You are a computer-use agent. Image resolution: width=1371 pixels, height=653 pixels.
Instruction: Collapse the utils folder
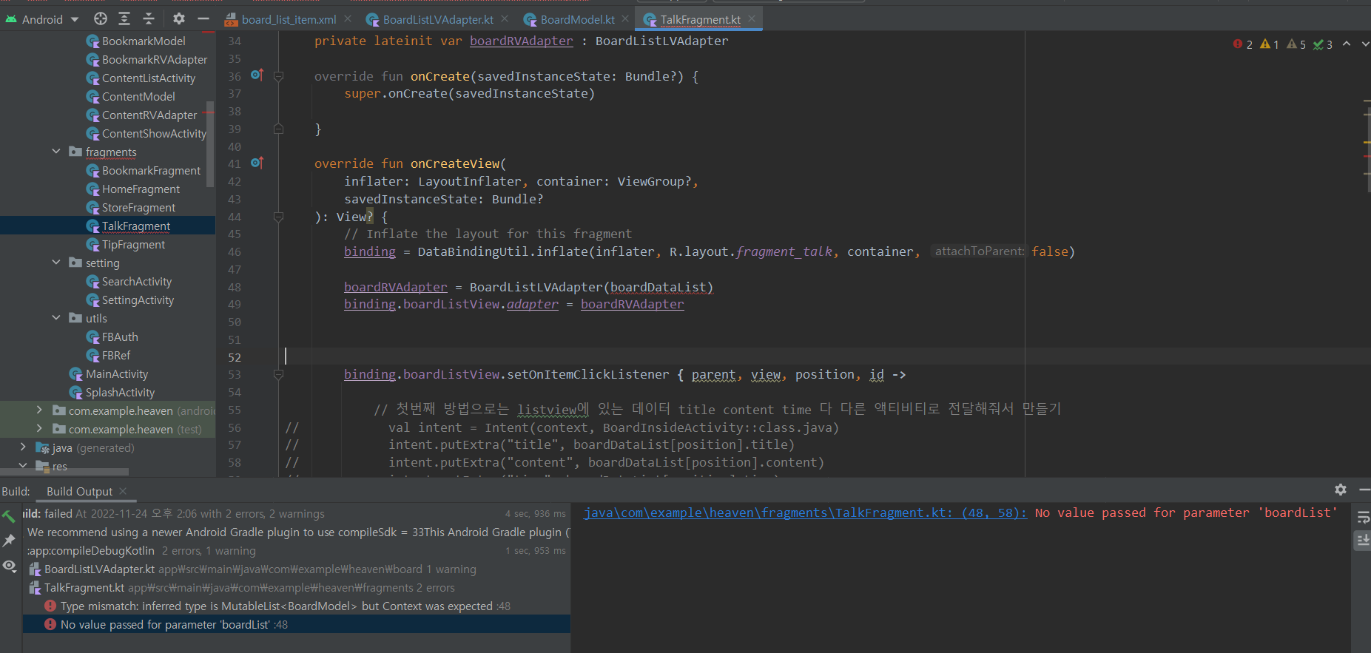click(x=56, y=317)
